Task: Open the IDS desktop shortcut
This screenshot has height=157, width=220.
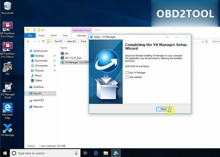Action: pos(7,69)
